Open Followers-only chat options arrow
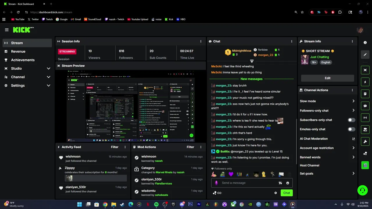The height and width of the screenshot is (209, 372). click(353, 110)
